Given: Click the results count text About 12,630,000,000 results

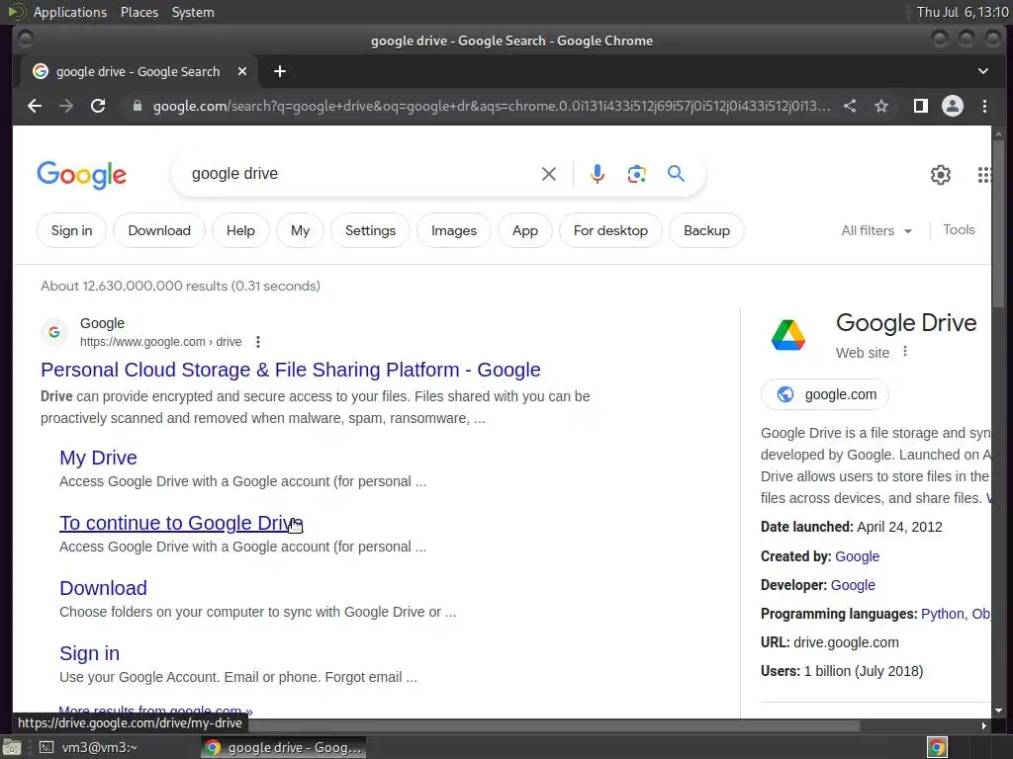Looking at the screenshot, I should [x=180, y=286].
